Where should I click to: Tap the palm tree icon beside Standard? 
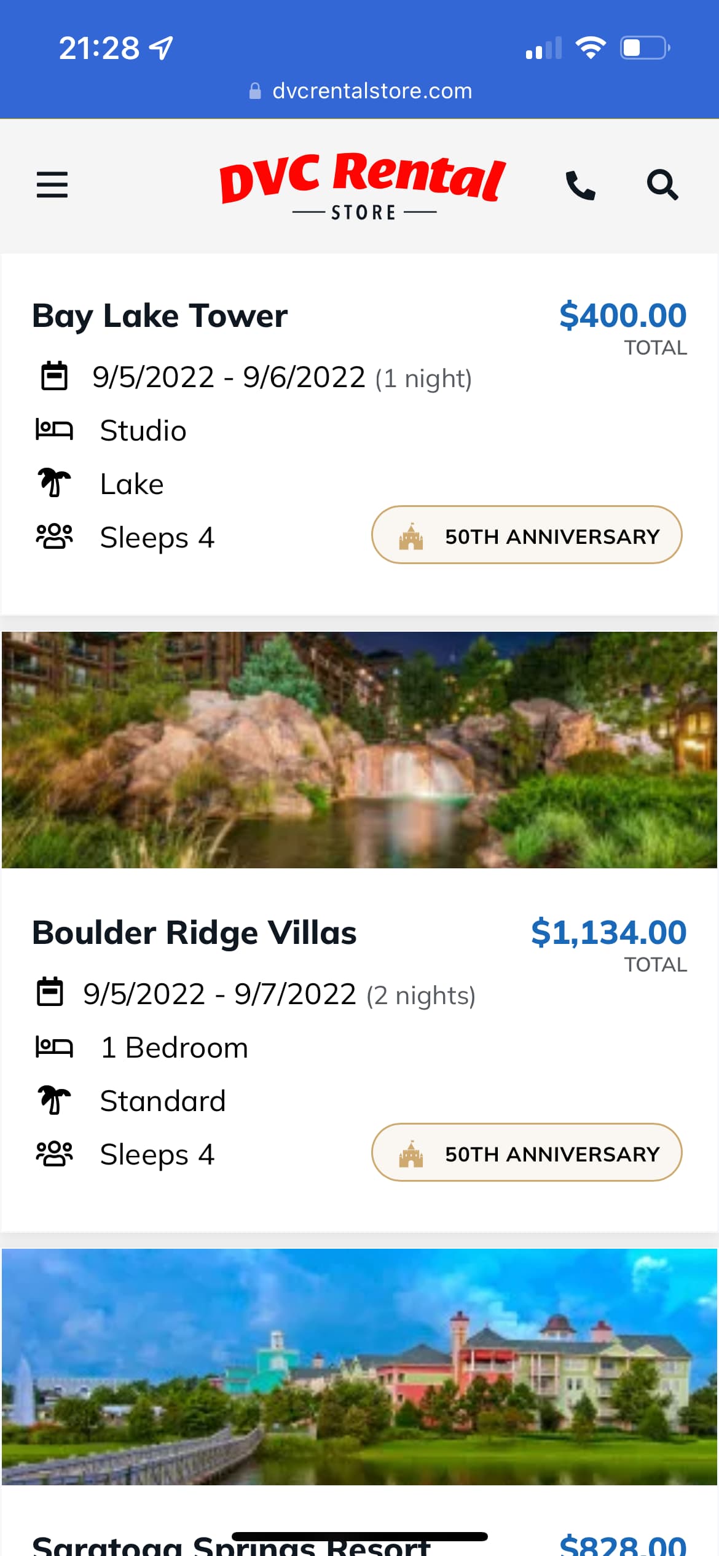click(x=54, y=1100)
